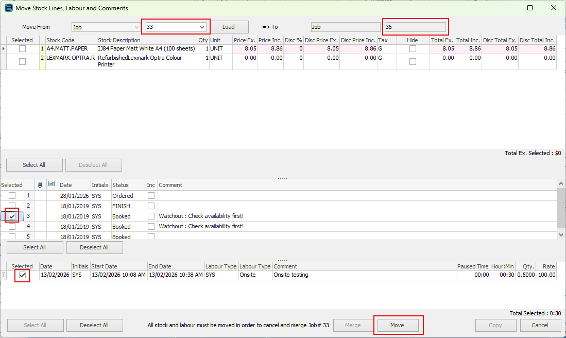The width and height of the screenshot is (566, 338).
Task: Tick the Selected checkbox on comment row 4
Action: click(x=12, y=226)
